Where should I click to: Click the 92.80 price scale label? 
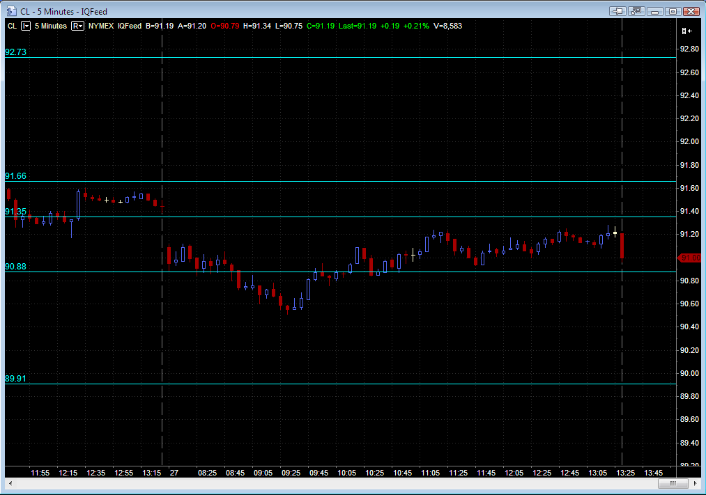click(690, 49)
